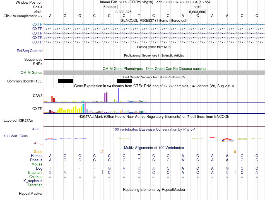Image resolution: width=265 pixels, height=200 pixels.
Task: Open "Short Genetic Variants from dbSNP" title
Action: 154,77
